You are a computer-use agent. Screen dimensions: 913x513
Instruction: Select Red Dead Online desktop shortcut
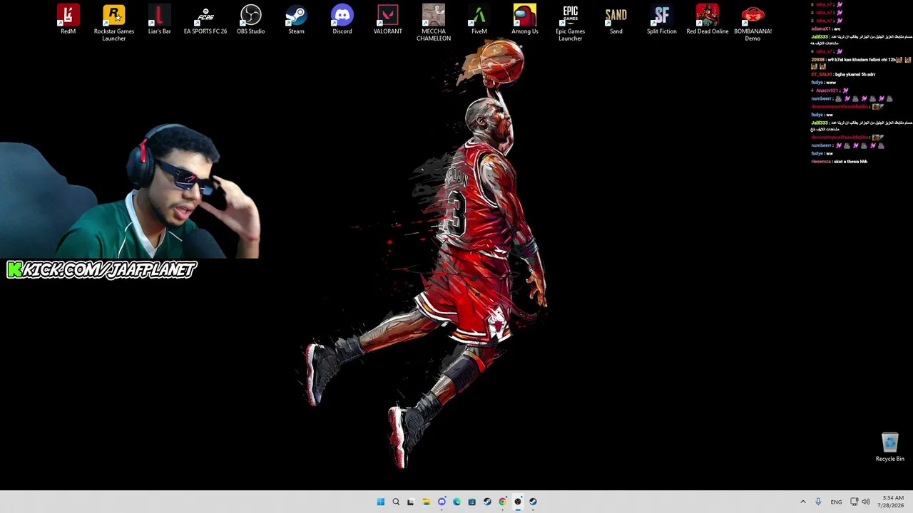coord(708,20)
